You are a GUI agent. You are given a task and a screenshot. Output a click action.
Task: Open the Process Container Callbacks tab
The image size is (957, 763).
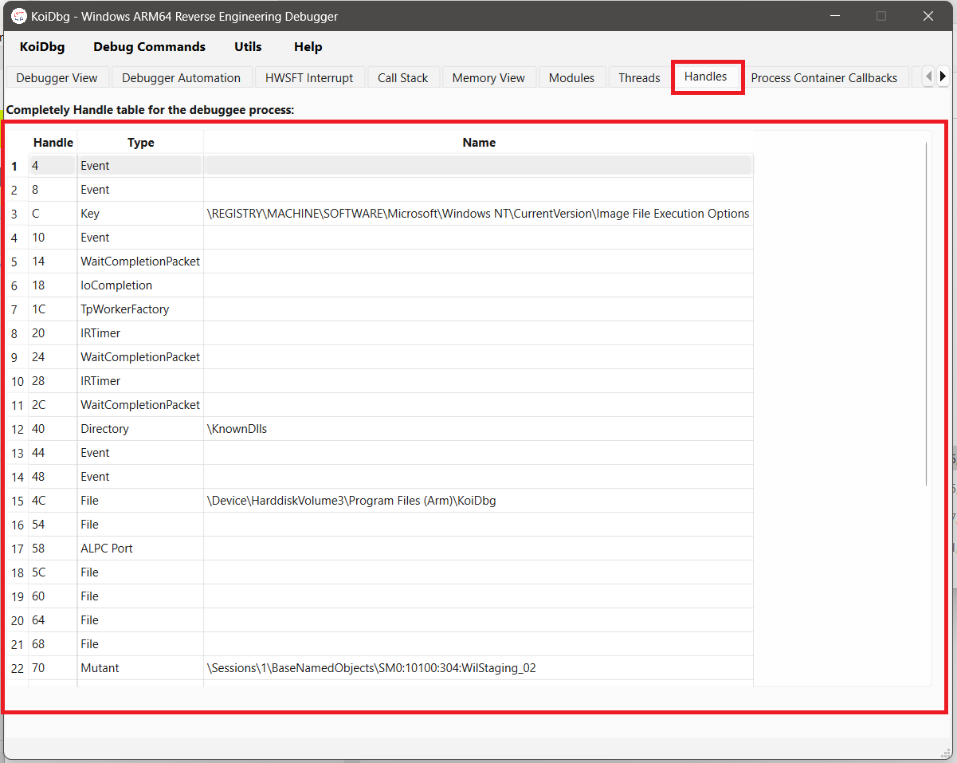[x=824, y=78]
